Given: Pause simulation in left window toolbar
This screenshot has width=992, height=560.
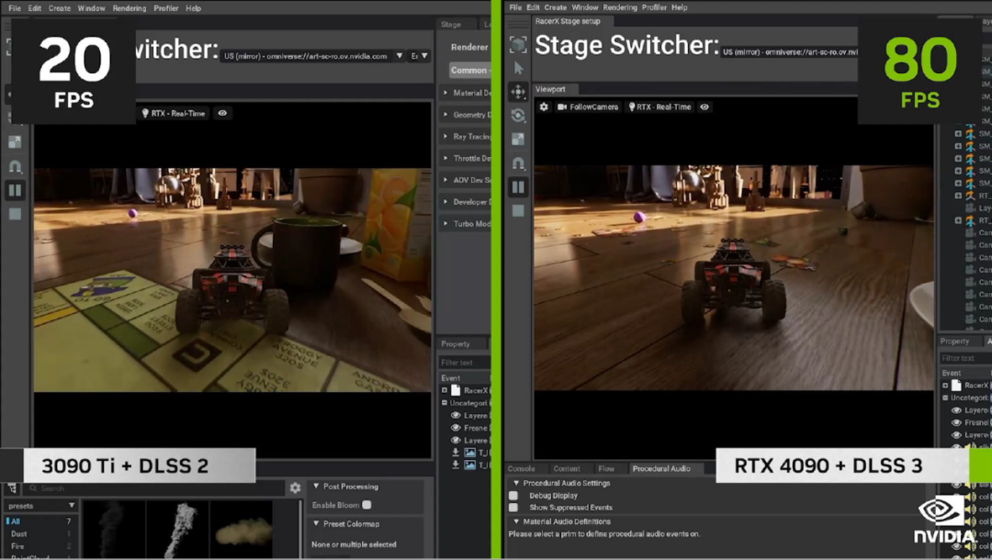Looking at the screenshot, I should tap(15, 190).
